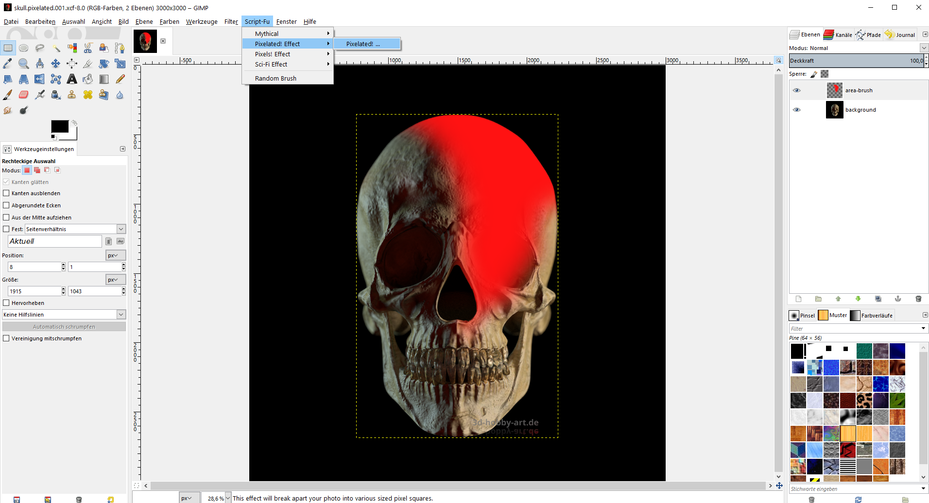This screenshot has width=929, height=503.
Task: Click the black foreground color swatch
Action: point(59,126)
